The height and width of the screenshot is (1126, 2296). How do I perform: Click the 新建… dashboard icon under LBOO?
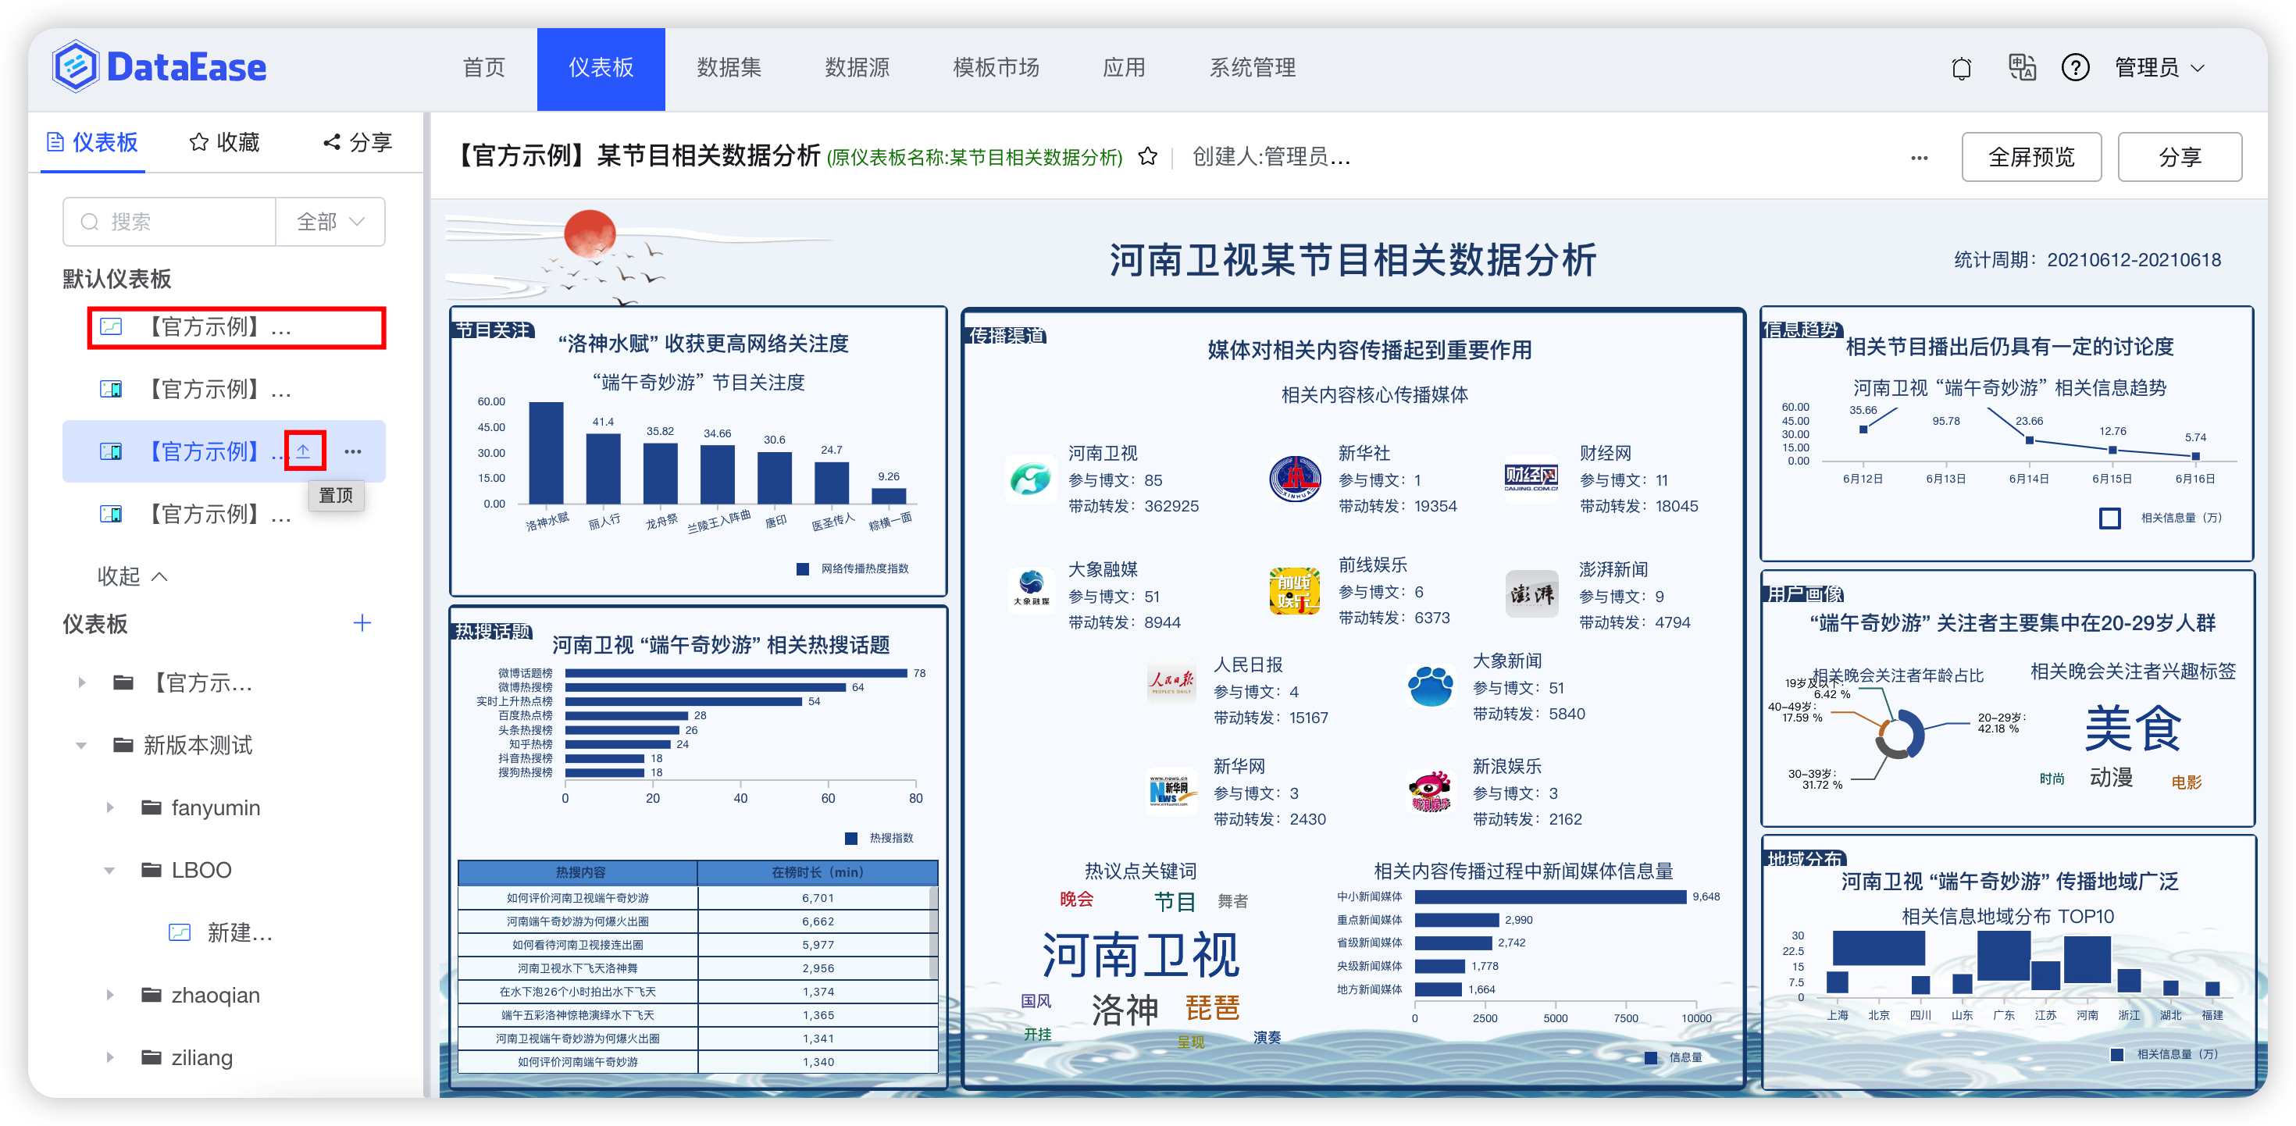tap(180, 932)
